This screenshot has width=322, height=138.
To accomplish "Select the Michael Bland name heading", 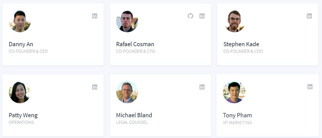I will 134,115.
